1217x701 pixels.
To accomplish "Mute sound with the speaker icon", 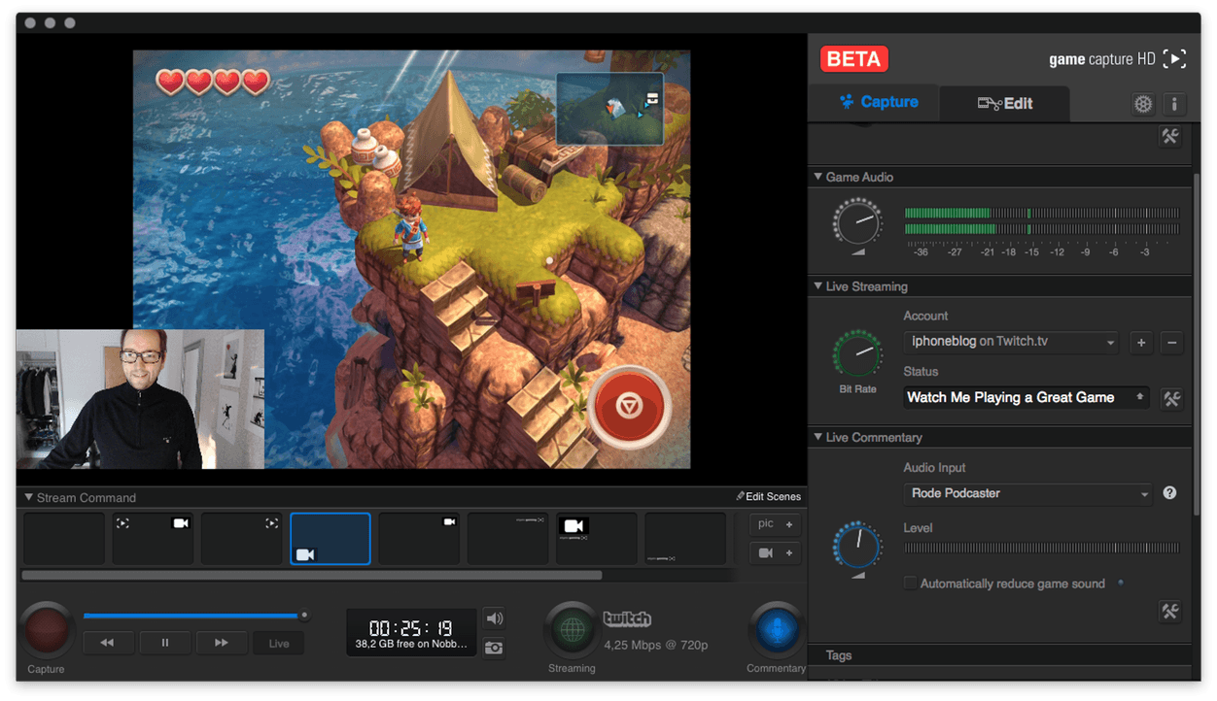I will tap(494, 618).
